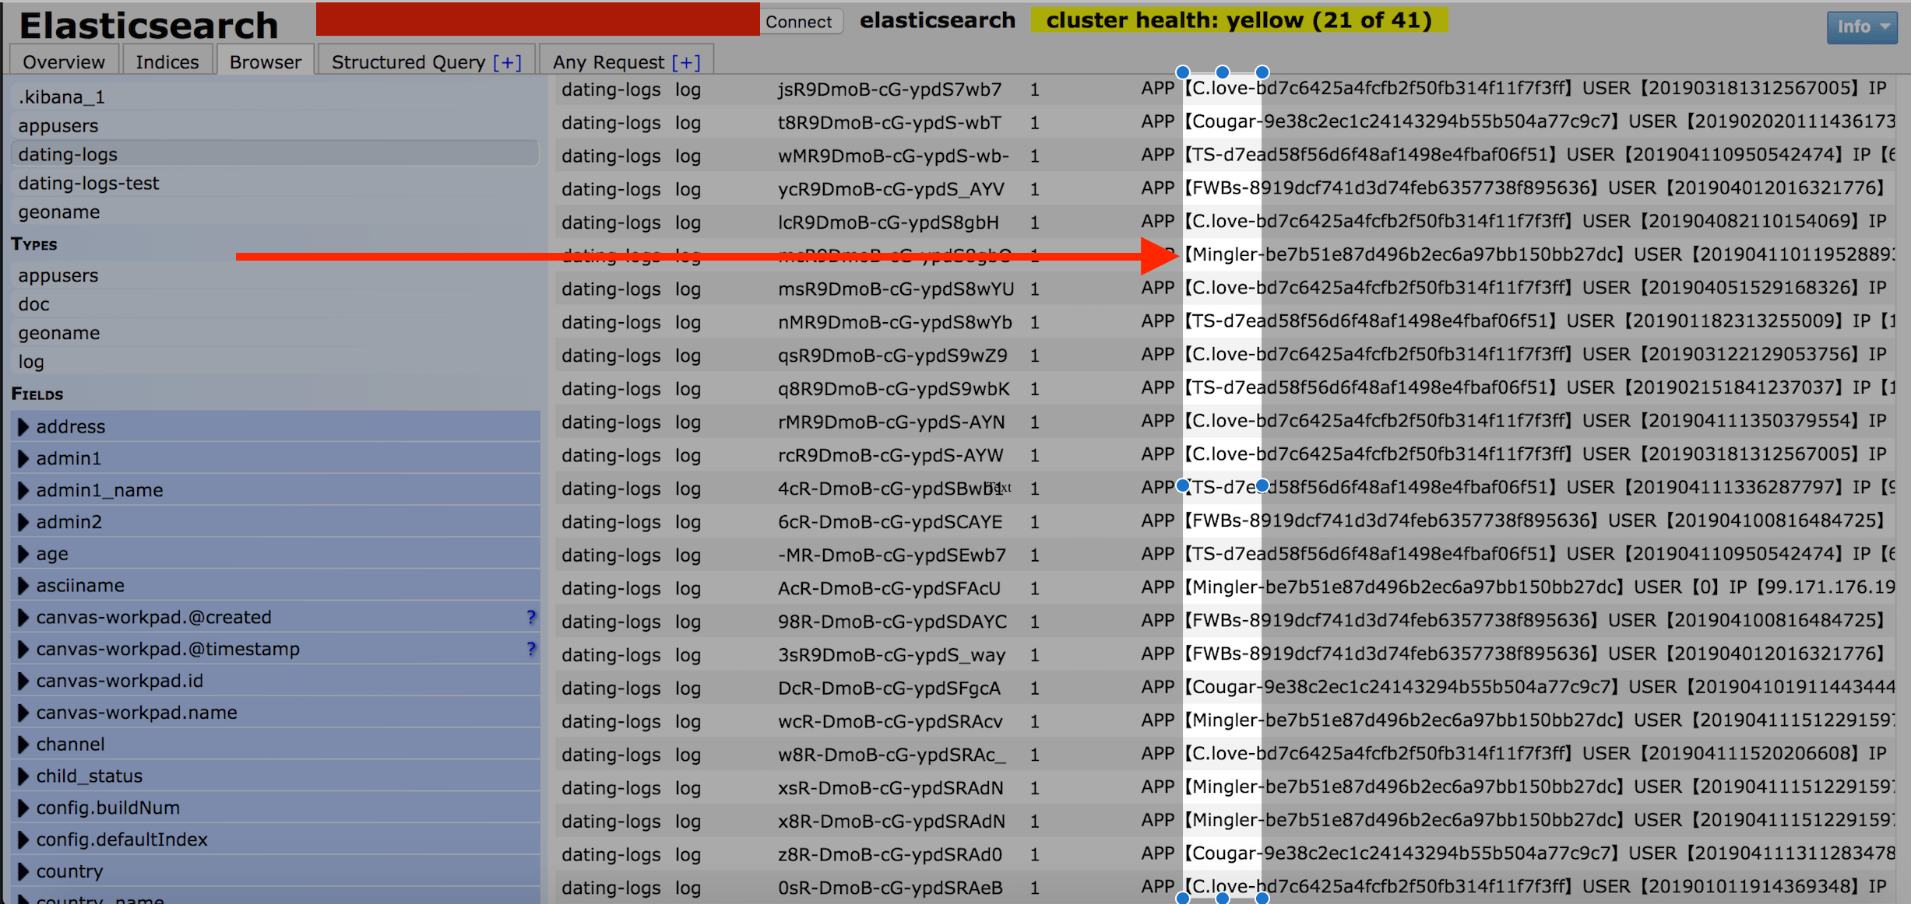This screenshot has height=904, width=1911.
Task: Click the cluster health yellow status
Action: tap(1239, 20)
